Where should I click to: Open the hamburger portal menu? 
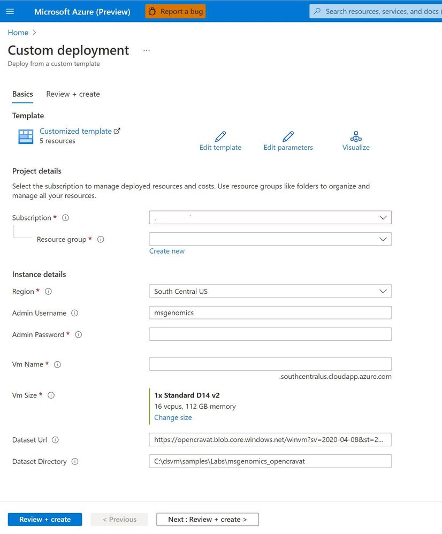click(10, 11)
